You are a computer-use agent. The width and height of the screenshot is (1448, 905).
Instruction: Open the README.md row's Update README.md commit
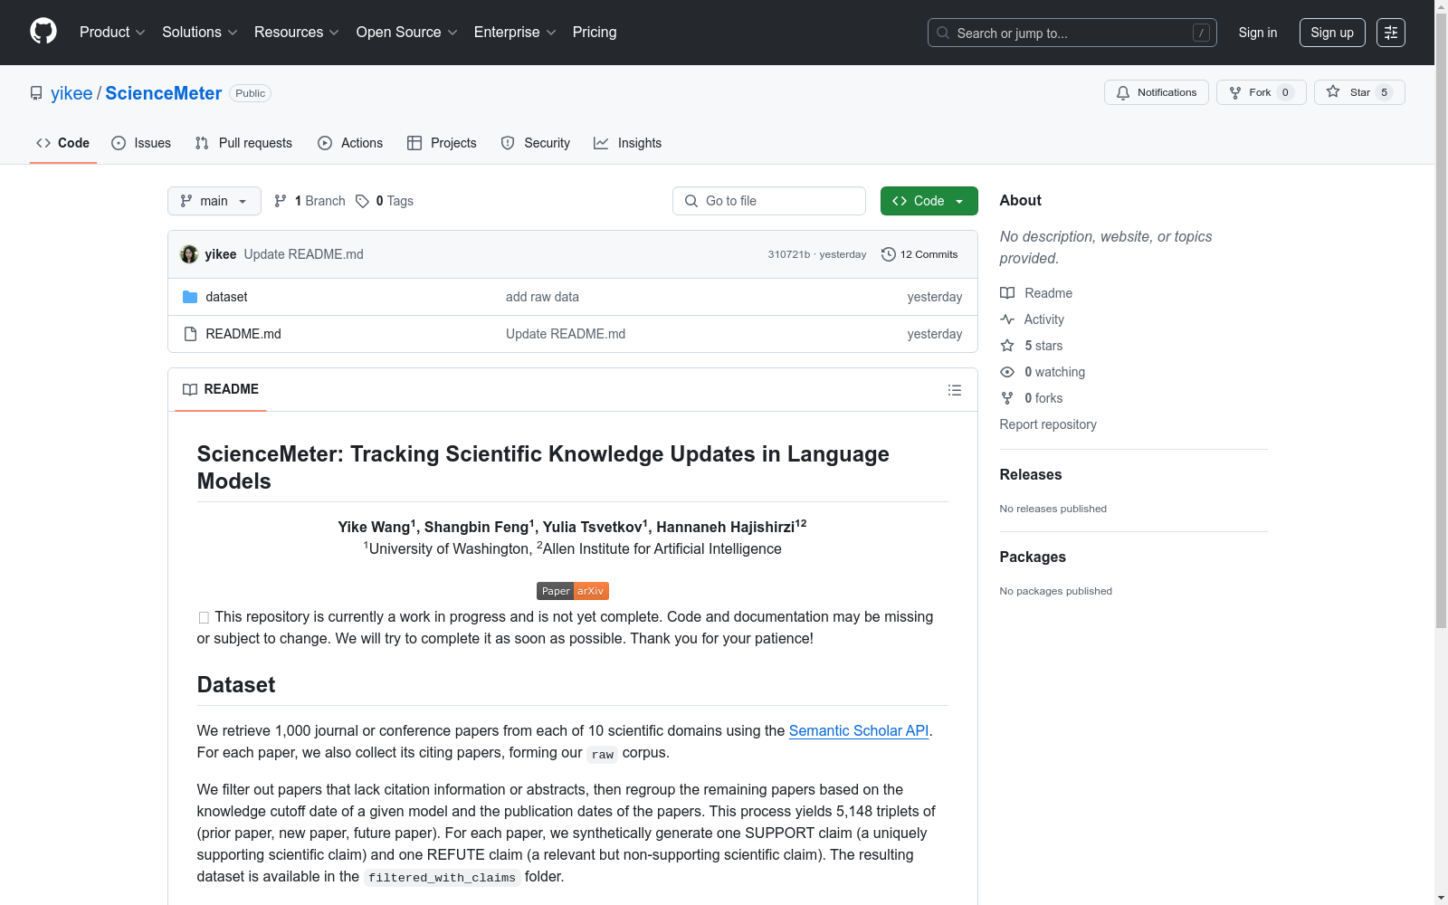[x=566, y=334]
